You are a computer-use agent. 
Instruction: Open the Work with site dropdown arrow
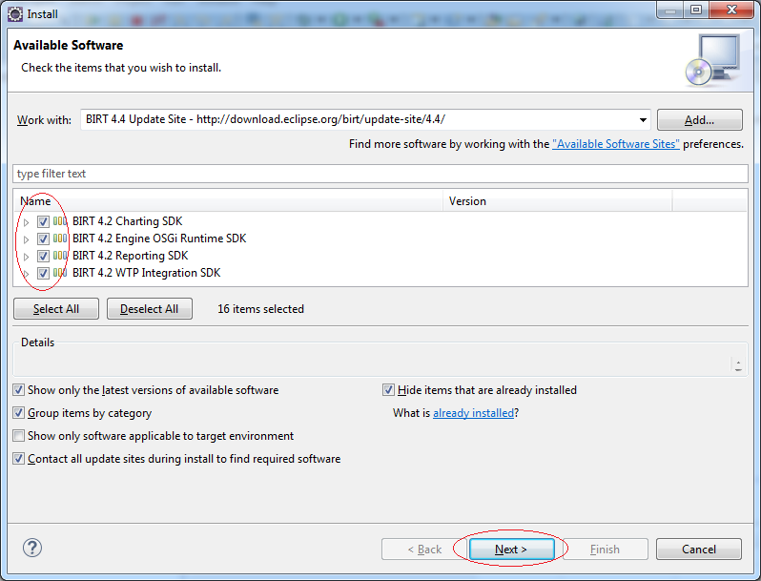coord(643,120)
